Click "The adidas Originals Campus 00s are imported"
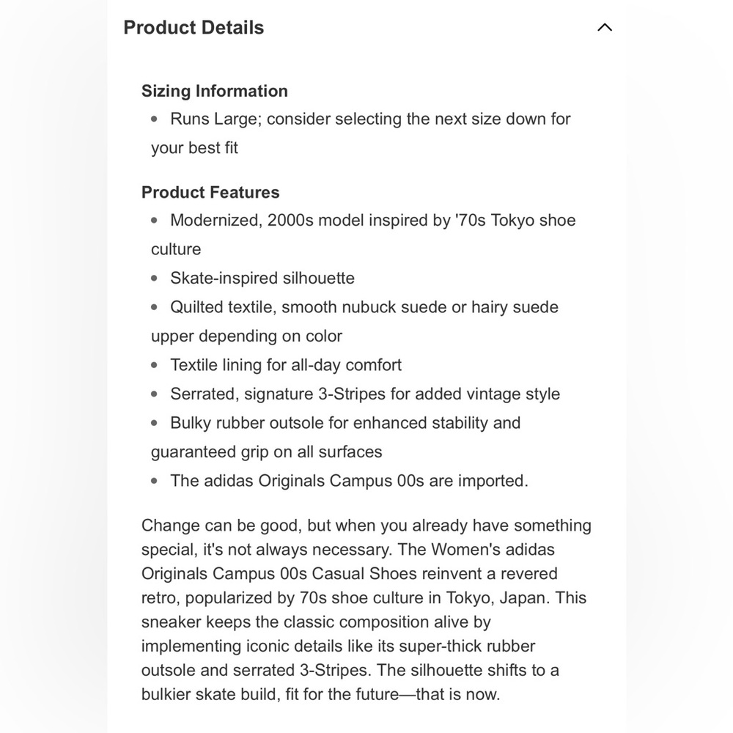 [x=349, y=481]
